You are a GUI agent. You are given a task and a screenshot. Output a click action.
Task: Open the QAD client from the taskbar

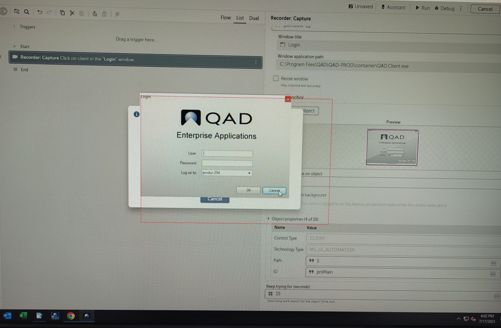tap(87, 316)
